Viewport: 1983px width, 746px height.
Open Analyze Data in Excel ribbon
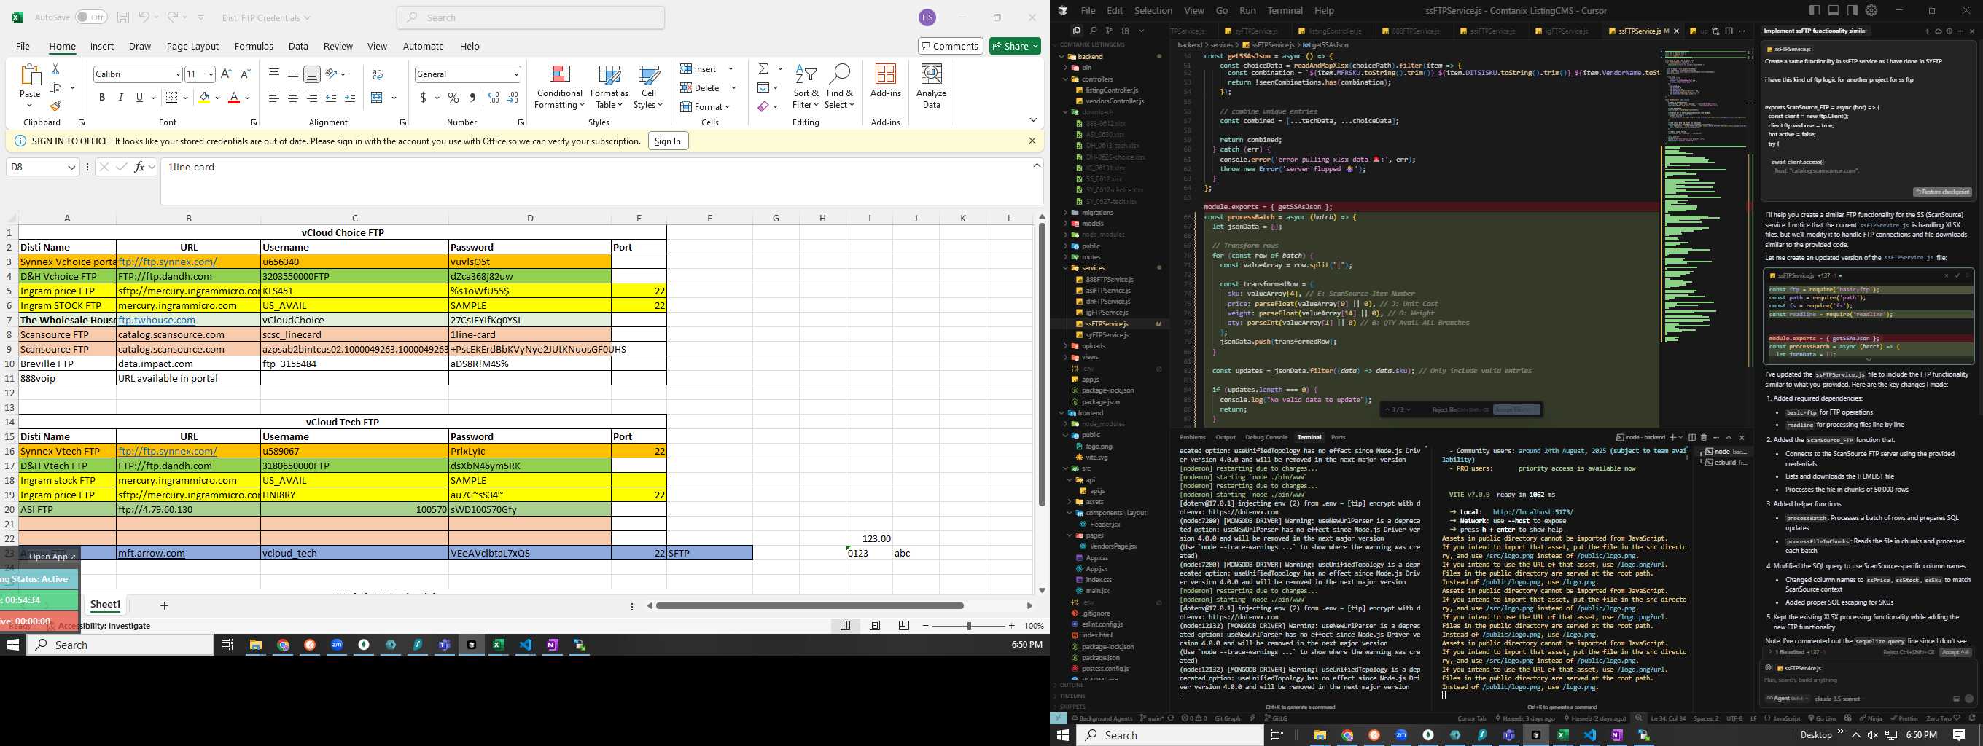click(932, 86)
